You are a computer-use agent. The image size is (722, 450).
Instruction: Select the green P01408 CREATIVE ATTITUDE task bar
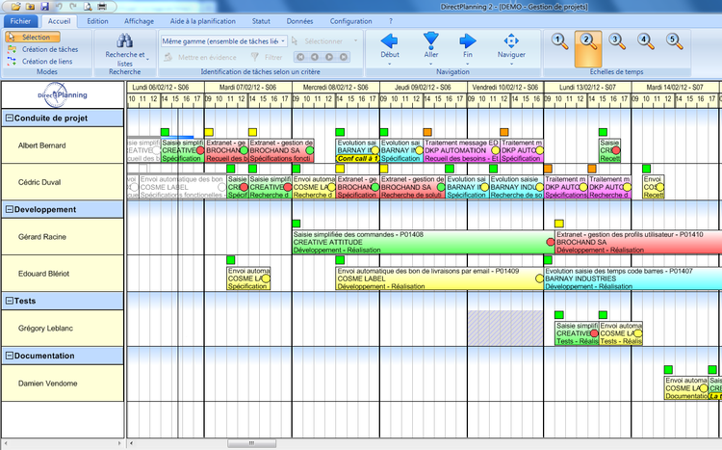(424, 242)
